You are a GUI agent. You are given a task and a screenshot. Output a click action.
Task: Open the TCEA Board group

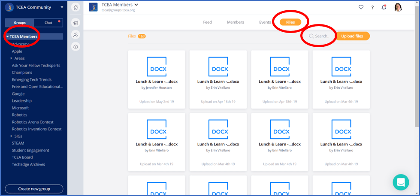[22, 157]
